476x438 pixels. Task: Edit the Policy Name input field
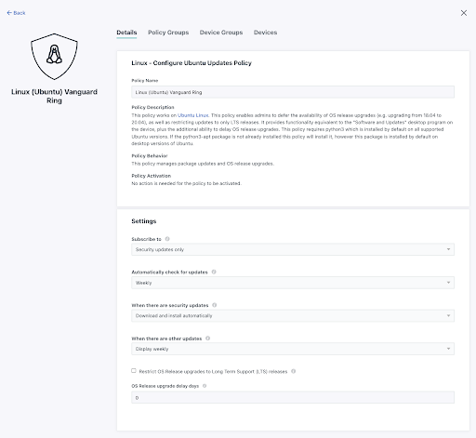pyautogui.click(x=293, y=92)
